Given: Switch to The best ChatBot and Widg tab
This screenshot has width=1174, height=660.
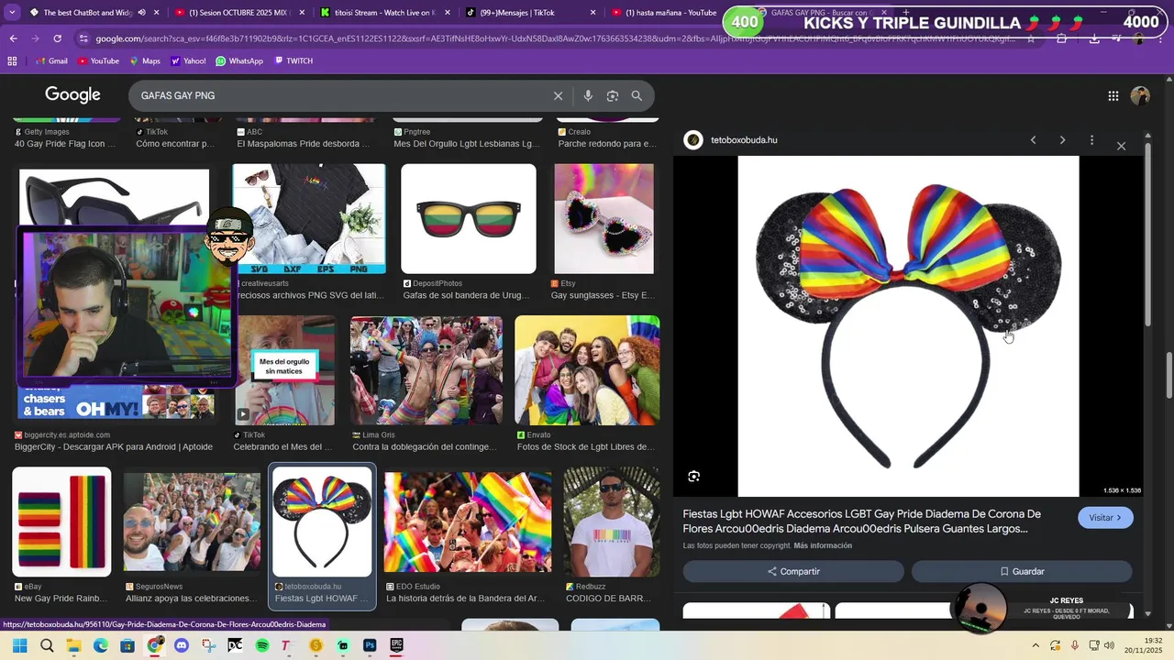Looking at the screenshot, I should coord(87,13).
